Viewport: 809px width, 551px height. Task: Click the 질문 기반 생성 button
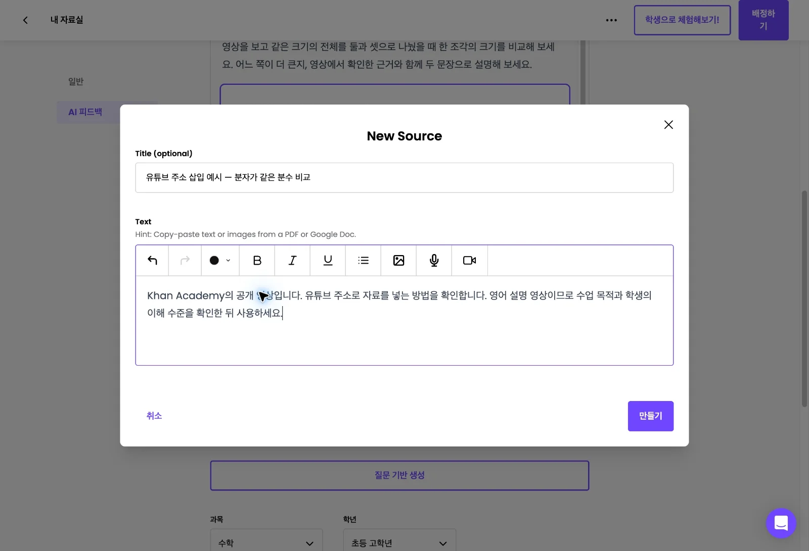400,475
